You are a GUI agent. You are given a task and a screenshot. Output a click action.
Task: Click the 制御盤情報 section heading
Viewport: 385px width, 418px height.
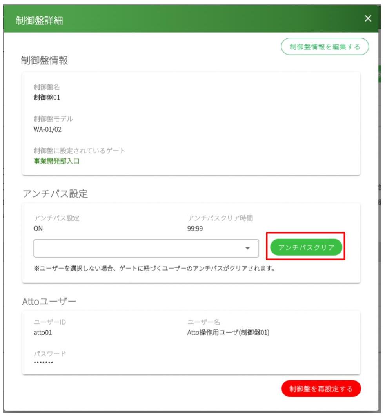tap(45, 60)
